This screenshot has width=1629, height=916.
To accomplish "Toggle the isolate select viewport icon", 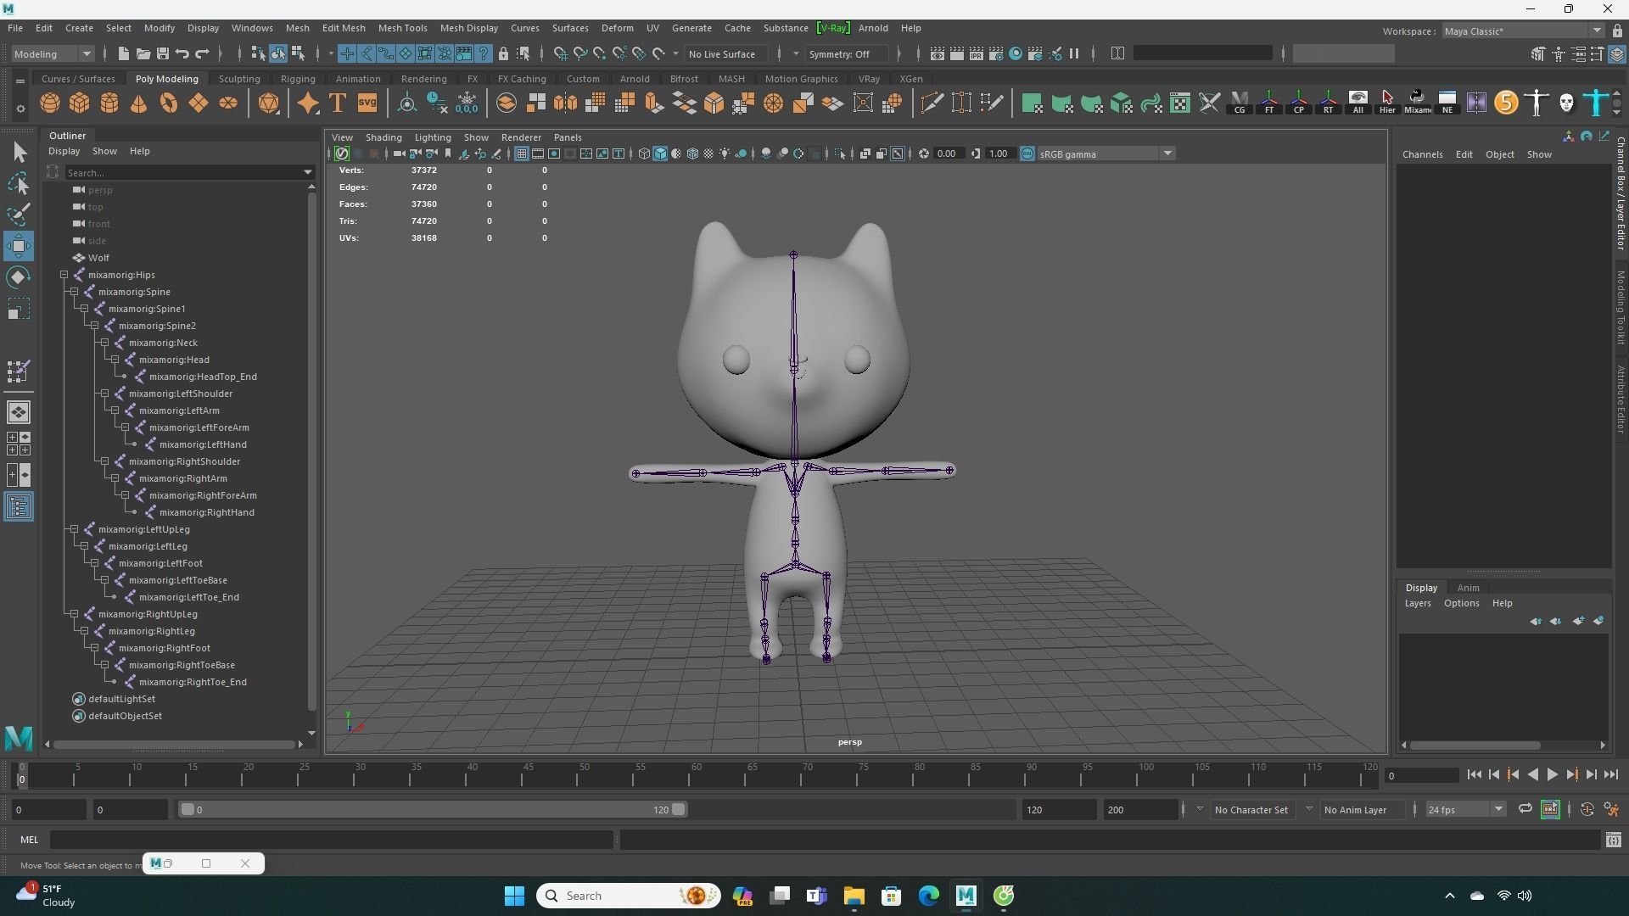I will coord(840,154).
